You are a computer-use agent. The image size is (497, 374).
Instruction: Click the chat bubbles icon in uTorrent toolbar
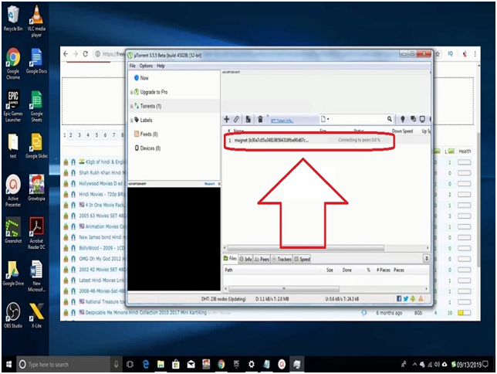[413, 119]
